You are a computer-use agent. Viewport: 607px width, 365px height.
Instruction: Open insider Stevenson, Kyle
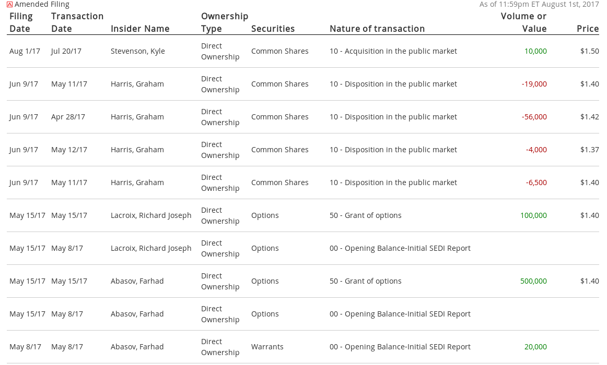pyautogui.click(x=138, y=51)
